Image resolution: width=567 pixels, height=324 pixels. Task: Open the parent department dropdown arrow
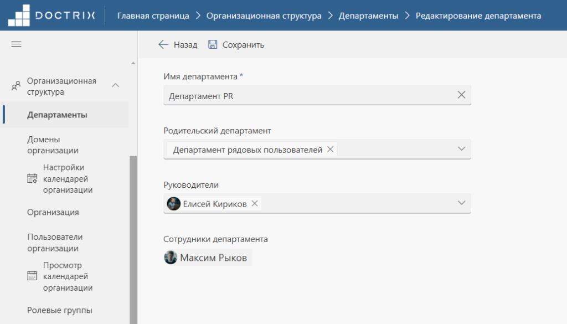461,148
